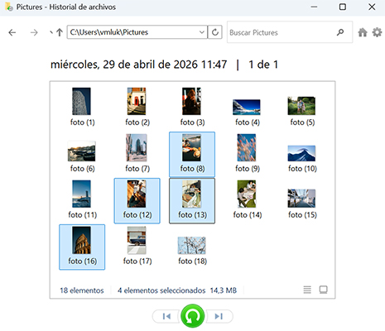Click the '18 elementos' status text
The image size is (385, 331).
point(82,290)
